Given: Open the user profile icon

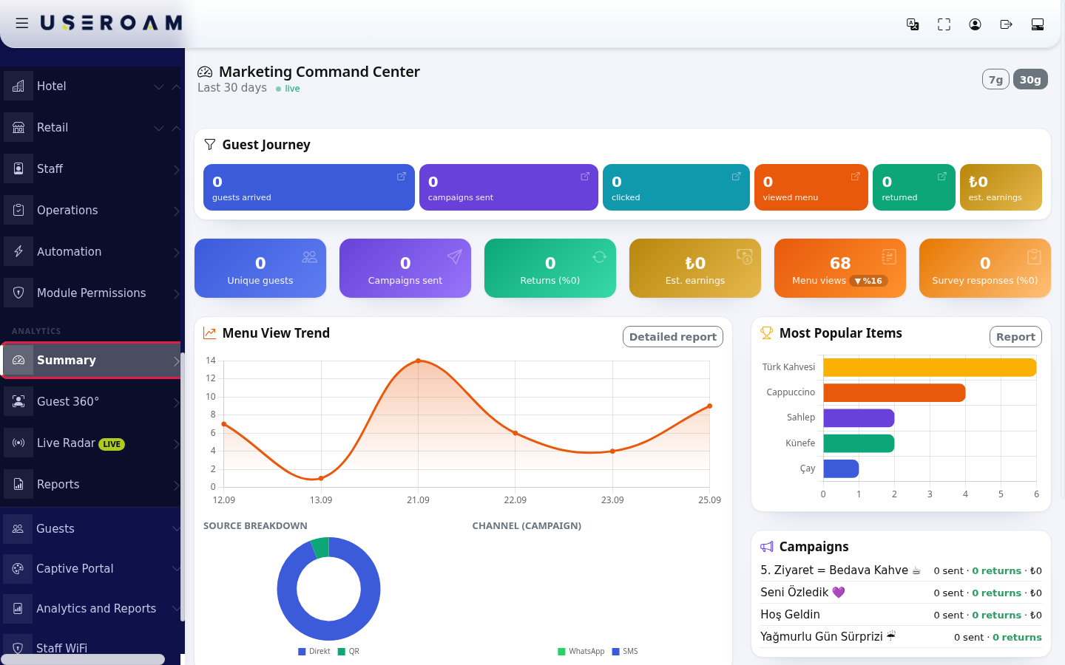Looking at the screenshot, I should (975, 24).
